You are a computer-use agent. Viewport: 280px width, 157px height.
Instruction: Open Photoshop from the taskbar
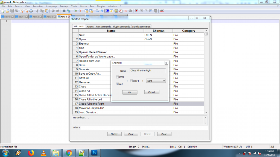[94, 153]
